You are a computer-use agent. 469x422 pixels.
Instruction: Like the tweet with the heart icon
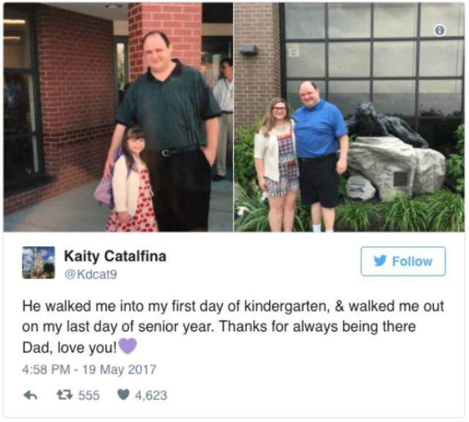click(x=123, y=395)
